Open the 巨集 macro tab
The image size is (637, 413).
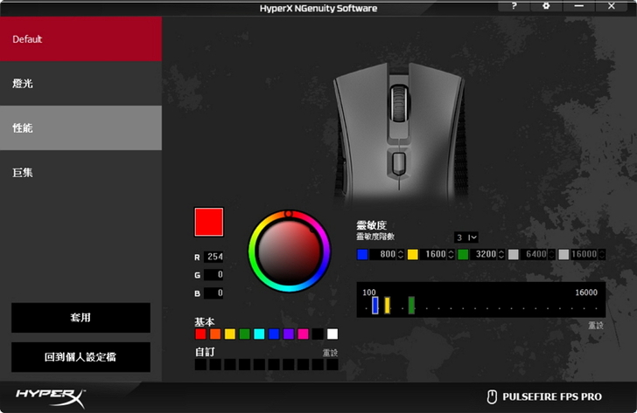(80, 173)
